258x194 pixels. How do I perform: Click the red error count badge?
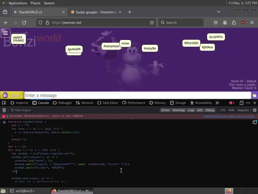(232, 103)
